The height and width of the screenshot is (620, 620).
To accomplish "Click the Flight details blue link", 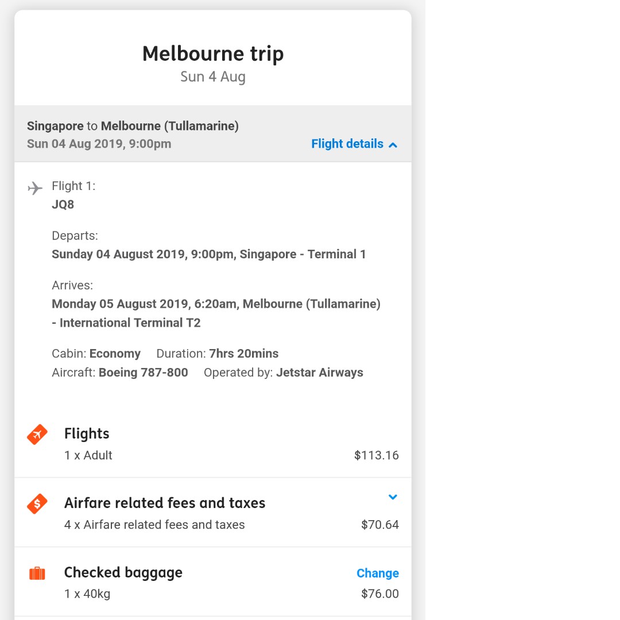I will point(347,144).
